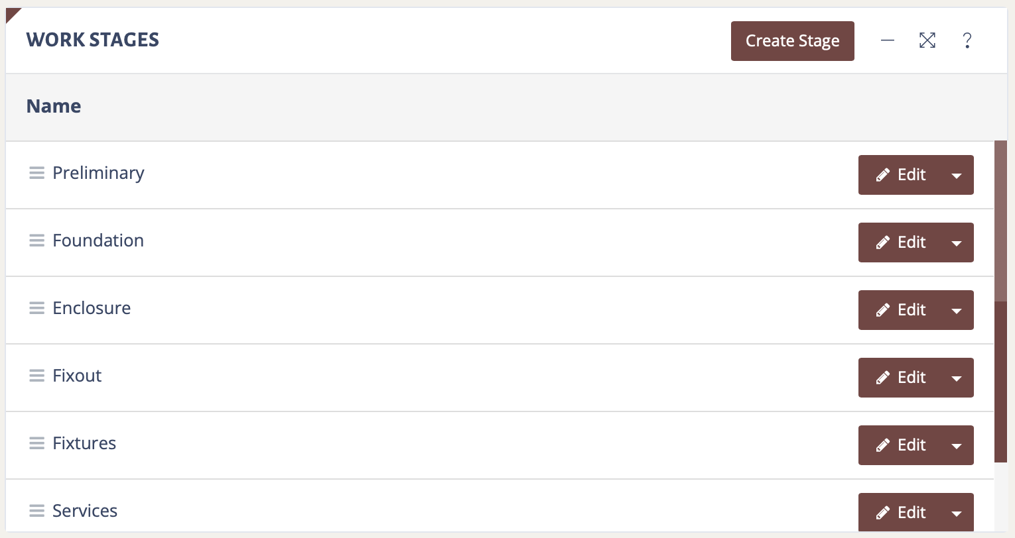Click the drag handle beside Services
This screenshot has width=1015, height=538.
(x=37, y=511)
